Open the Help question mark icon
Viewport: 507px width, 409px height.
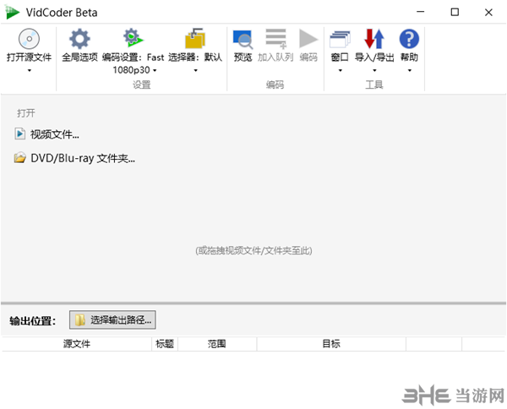(409, 39)
